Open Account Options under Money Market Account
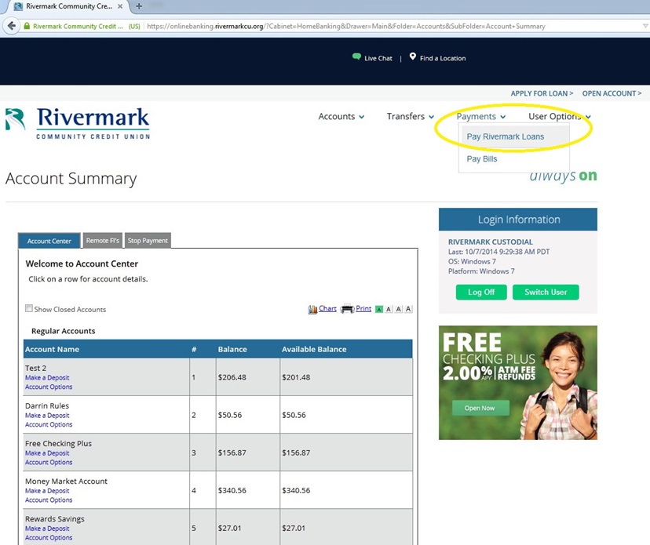650x545 pixels. tap(49, 500)
